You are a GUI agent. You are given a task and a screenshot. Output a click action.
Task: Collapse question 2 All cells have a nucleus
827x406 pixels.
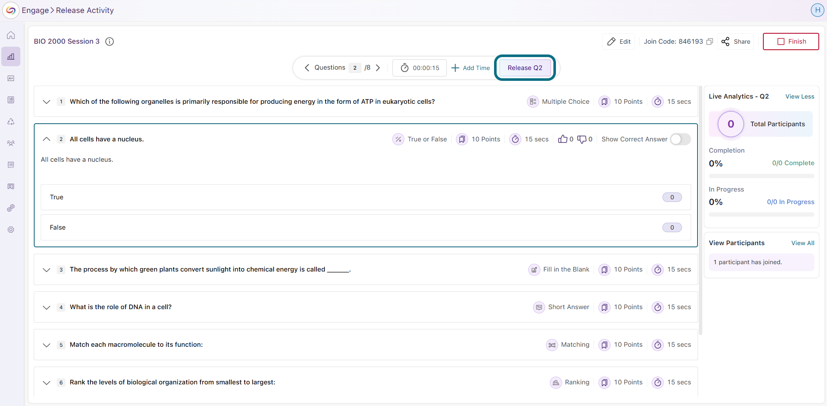pos(46,139)
